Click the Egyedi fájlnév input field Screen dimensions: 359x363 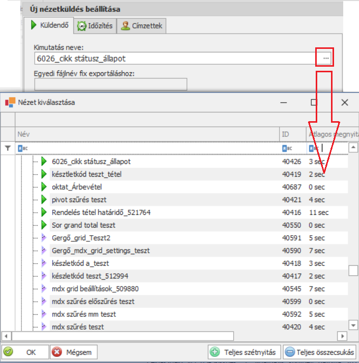[x=111, y=84]
